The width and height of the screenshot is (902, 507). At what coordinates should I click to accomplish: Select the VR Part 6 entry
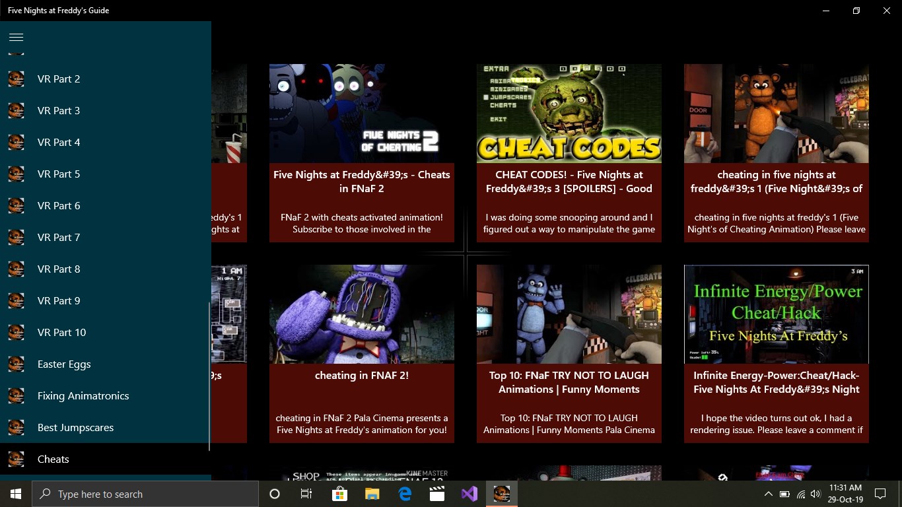click(x=106, y=206)
